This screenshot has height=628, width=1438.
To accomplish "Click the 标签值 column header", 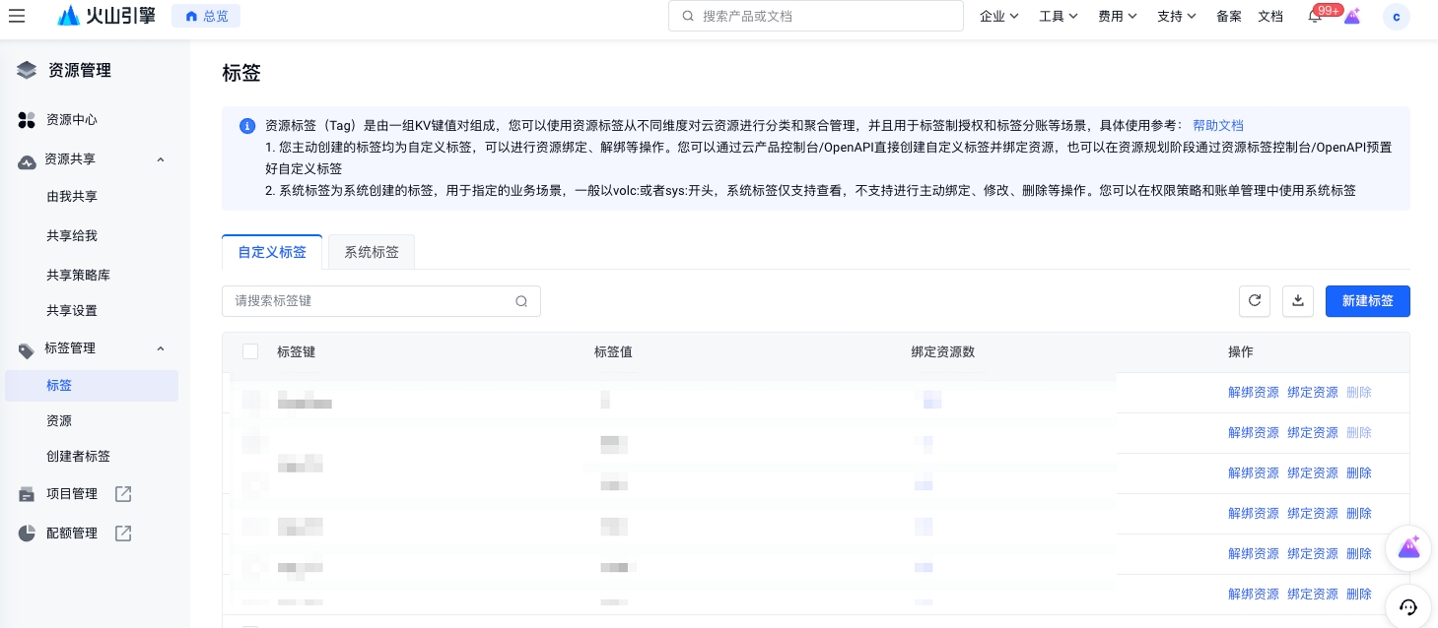I will click(613, 351).
